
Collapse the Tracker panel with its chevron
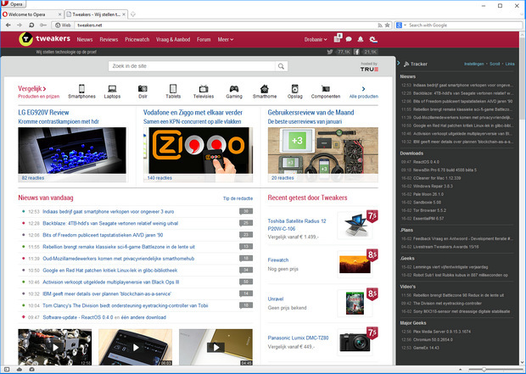(x=398, y=63)
